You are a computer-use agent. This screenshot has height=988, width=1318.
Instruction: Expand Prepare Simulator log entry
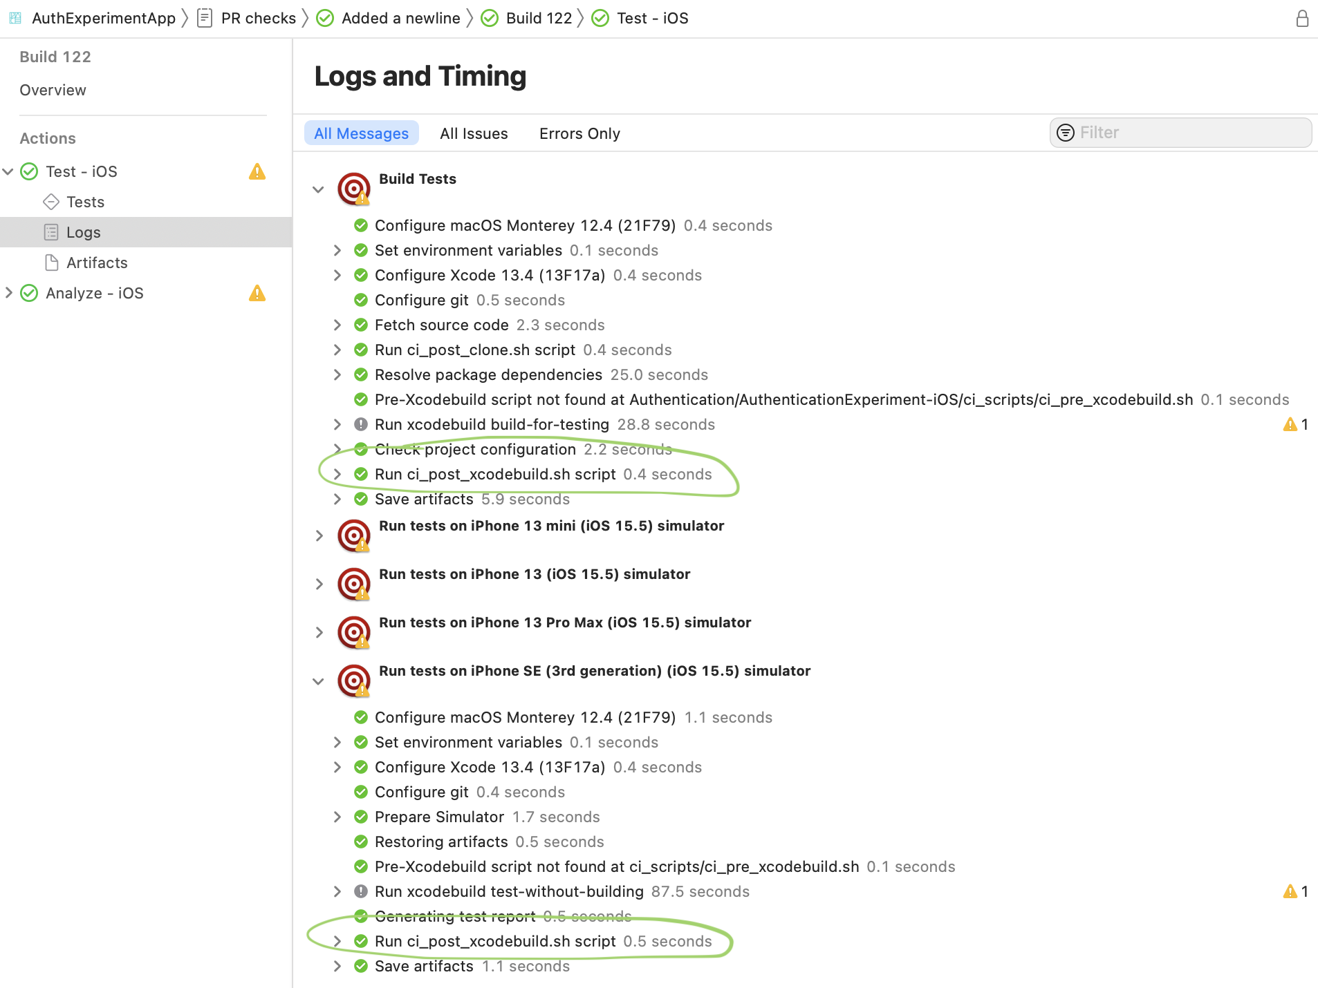pyautogui.click(x=337, y=817)
